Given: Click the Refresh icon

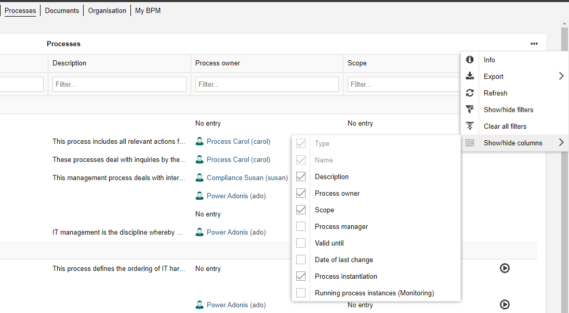Looking at the screenshot, I should click(x=470, y=93).
